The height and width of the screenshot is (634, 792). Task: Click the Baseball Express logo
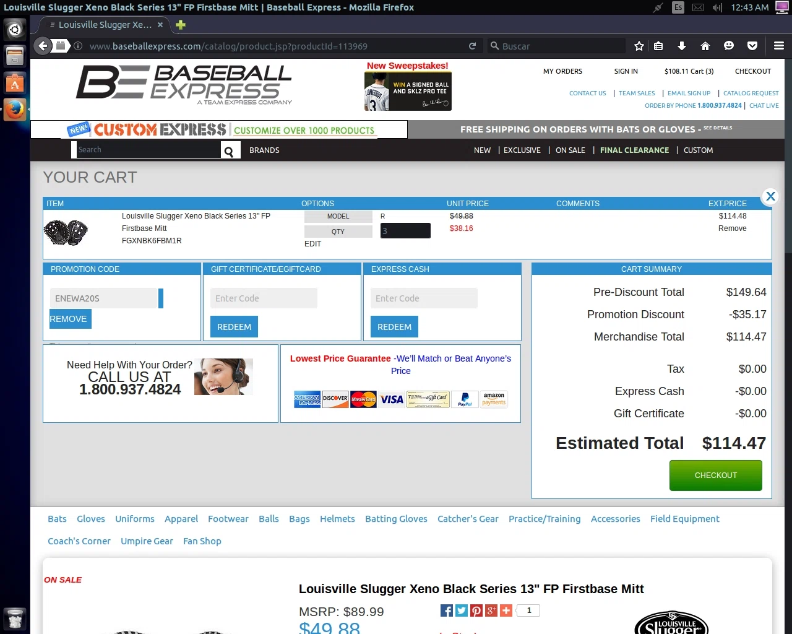[x=184, y=84]
